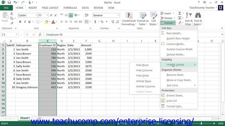Click the Save icon in quick access toolbar
Image resolution: width=225 pixels, height=126 pixels.
9,2
